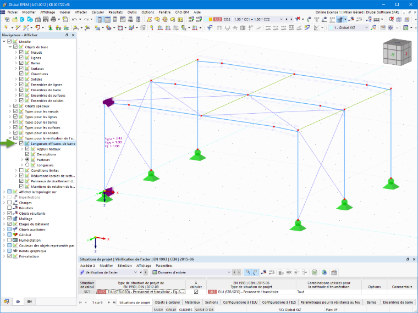Toggle the GRILLE status bar button
418x313 pixels.
pos(171,310)
